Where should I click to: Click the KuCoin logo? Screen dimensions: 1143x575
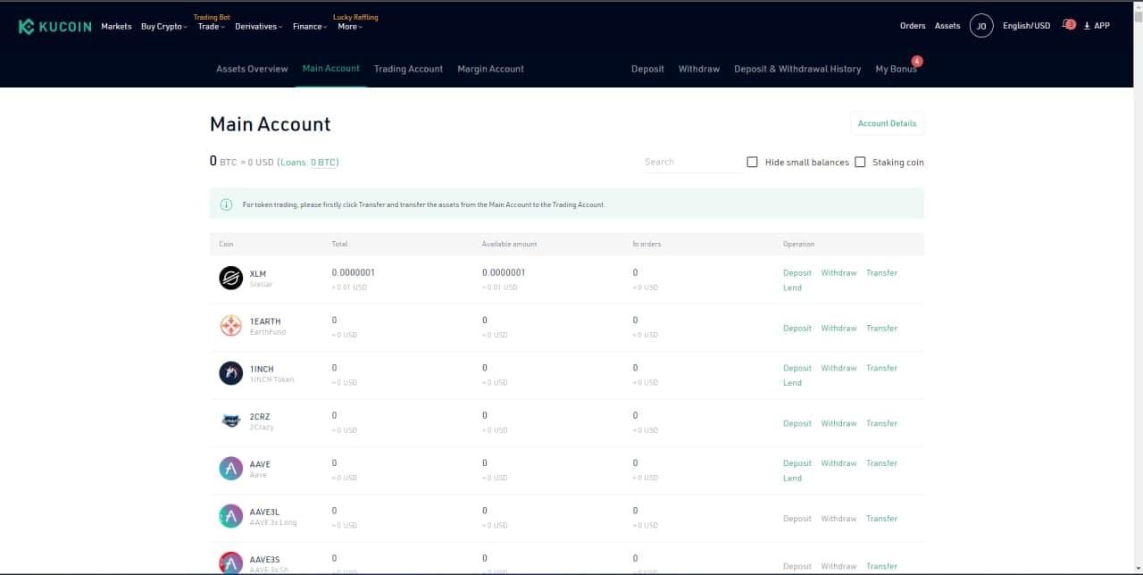(54, 27)
